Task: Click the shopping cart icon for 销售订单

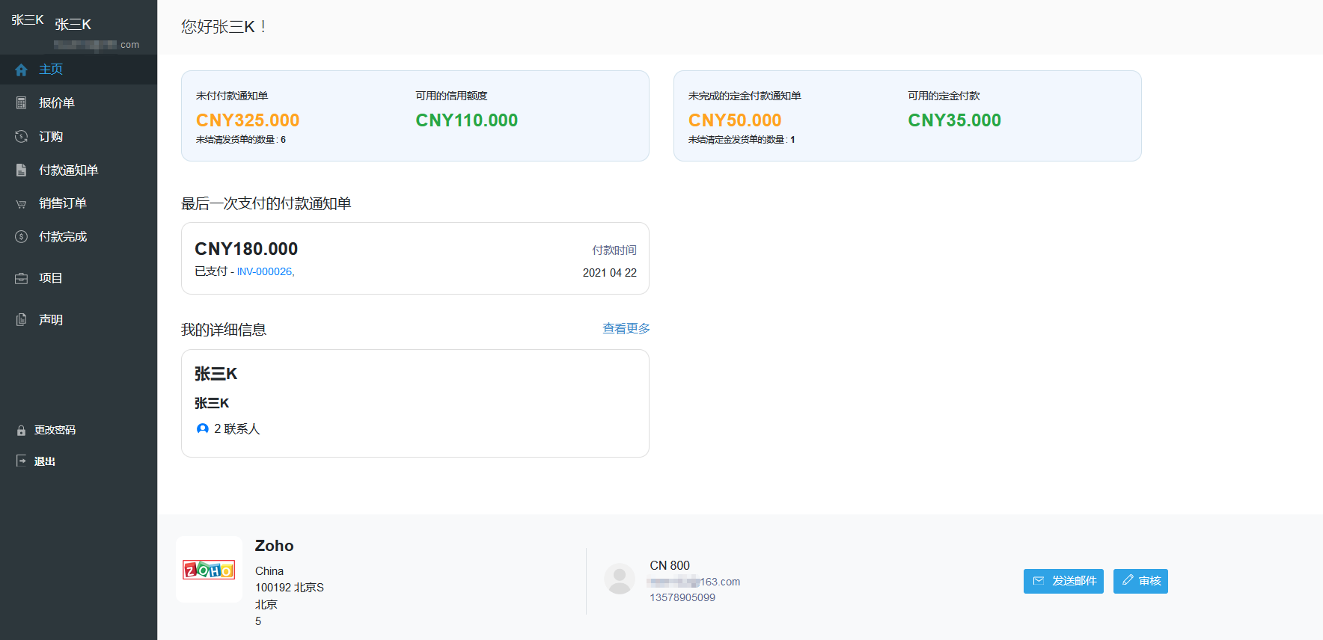Action: (x=21, y=203)
